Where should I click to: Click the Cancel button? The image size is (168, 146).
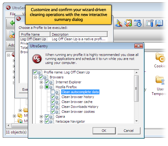pos(129,131)
